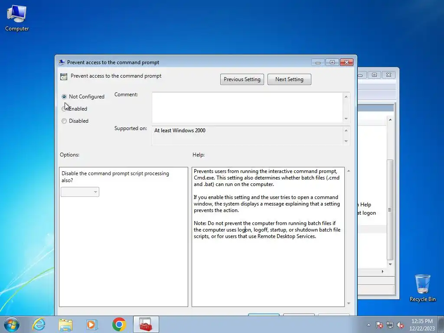444x333 pixels.
Task: Click the red toolbox taskbar icon
Action: point(146,324)
